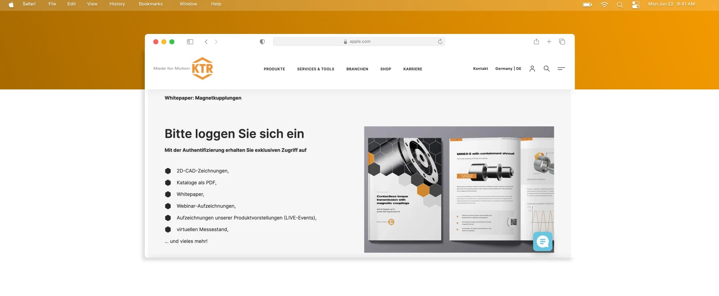Viewport: 719px width, 296px height.
Task: Open the privacy report shield icon
Action: [262, 42]
